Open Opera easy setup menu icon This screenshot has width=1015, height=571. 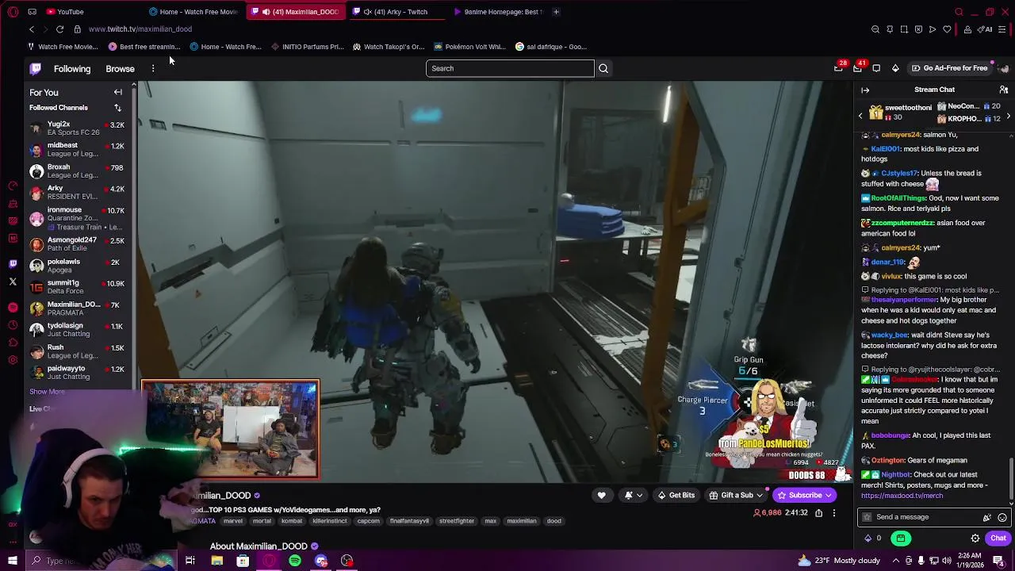point(1003,29)
